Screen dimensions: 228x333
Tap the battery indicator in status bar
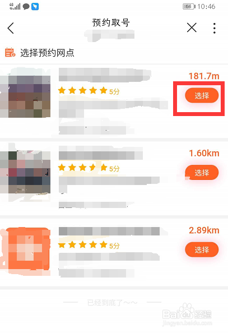tap(189, 7)
